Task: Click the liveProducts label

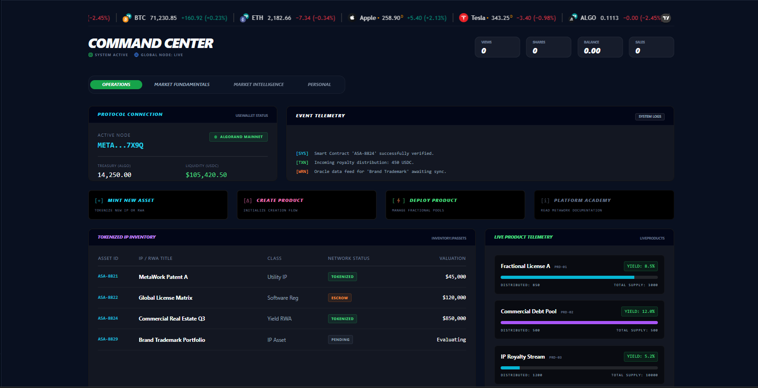Action: [652, 238]
